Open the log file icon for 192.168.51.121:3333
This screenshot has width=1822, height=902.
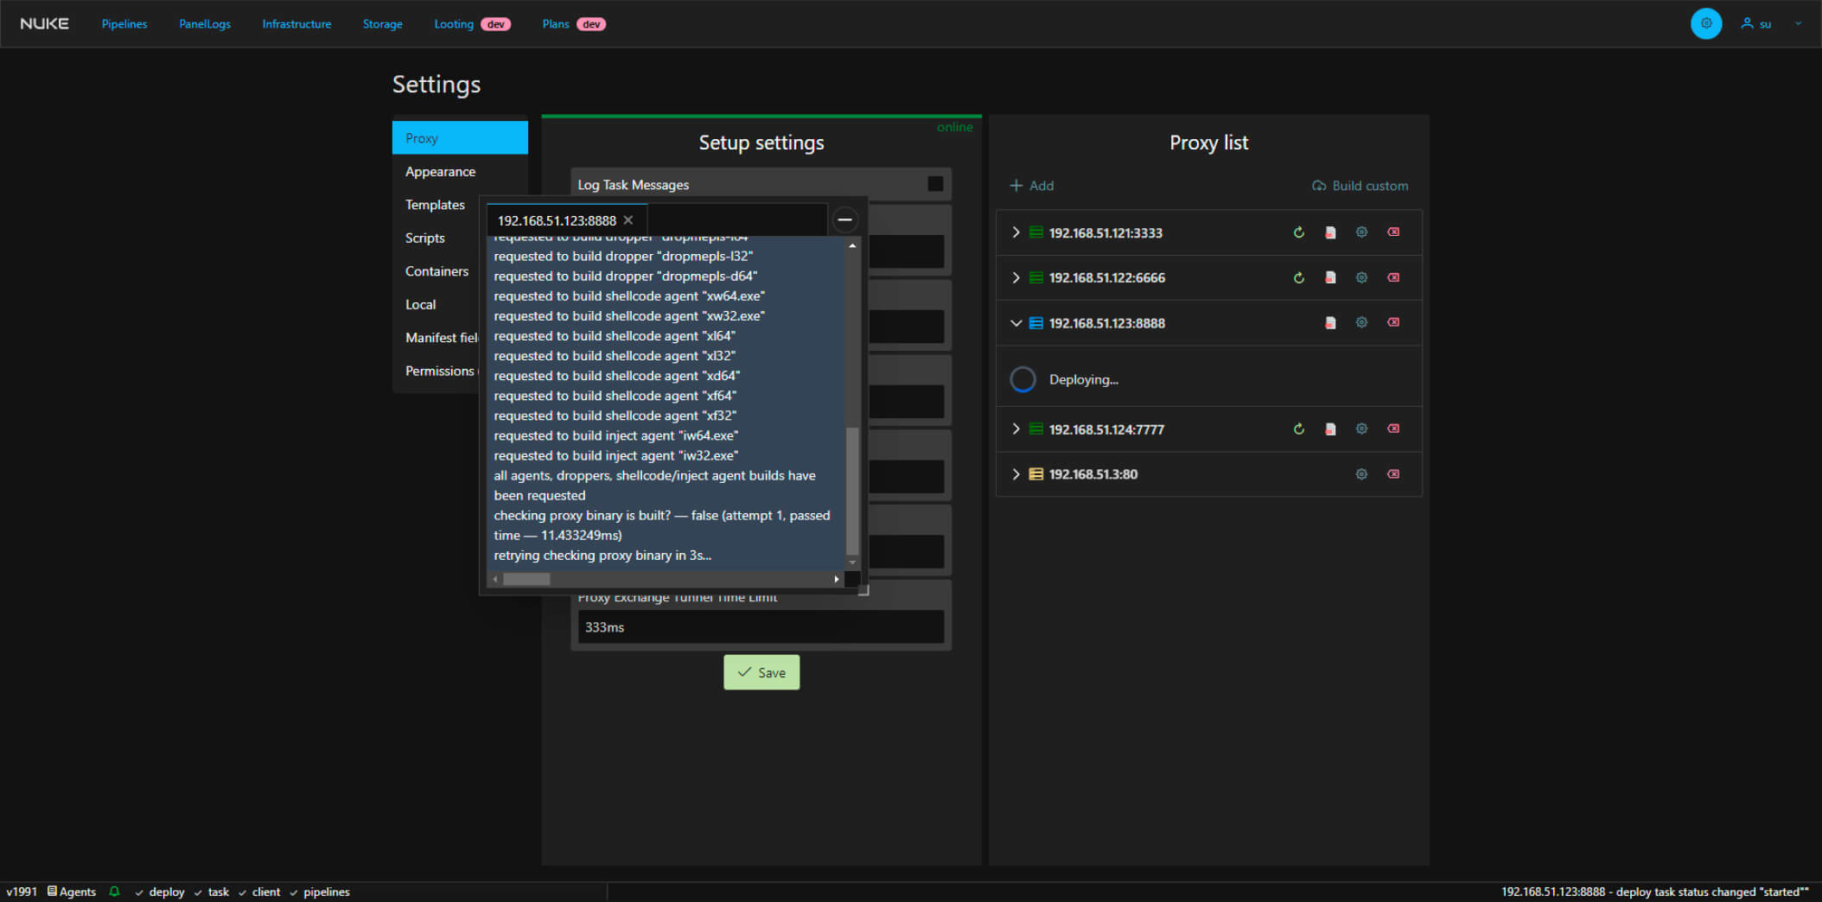click(1330, 232)
